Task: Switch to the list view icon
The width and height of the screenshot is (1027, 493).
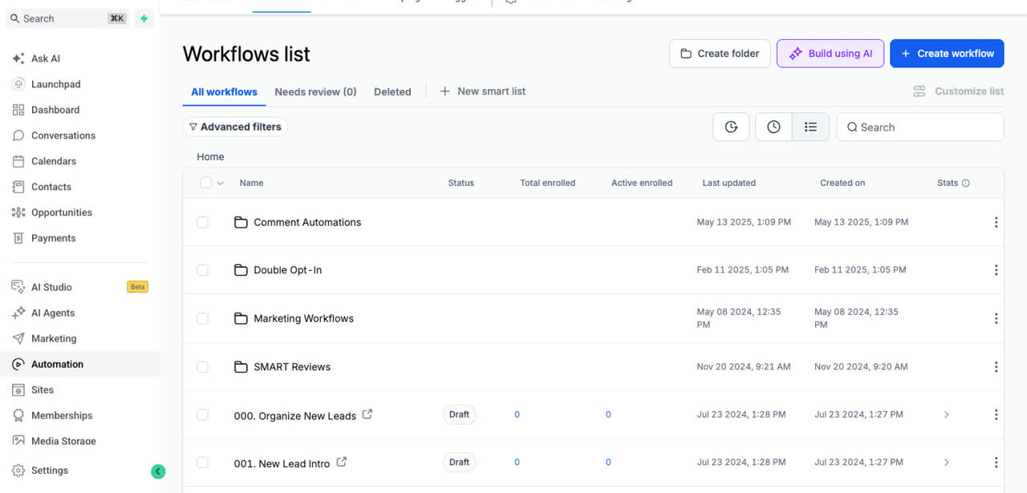Action: click(x=810, y=127)
